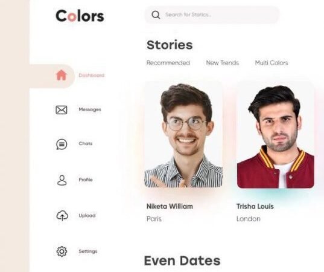Open Trisha Louis's story photo
The width and height of the screenshot is (324, 272).
click(276, 135)
